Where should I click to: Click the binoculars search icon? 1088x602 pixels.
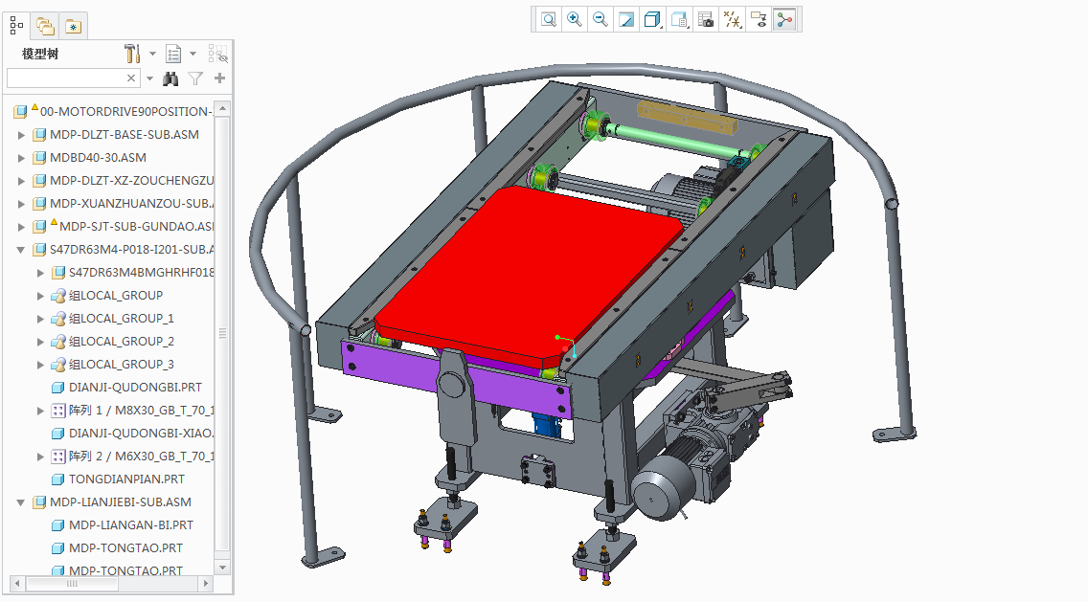tap(170, 78)
